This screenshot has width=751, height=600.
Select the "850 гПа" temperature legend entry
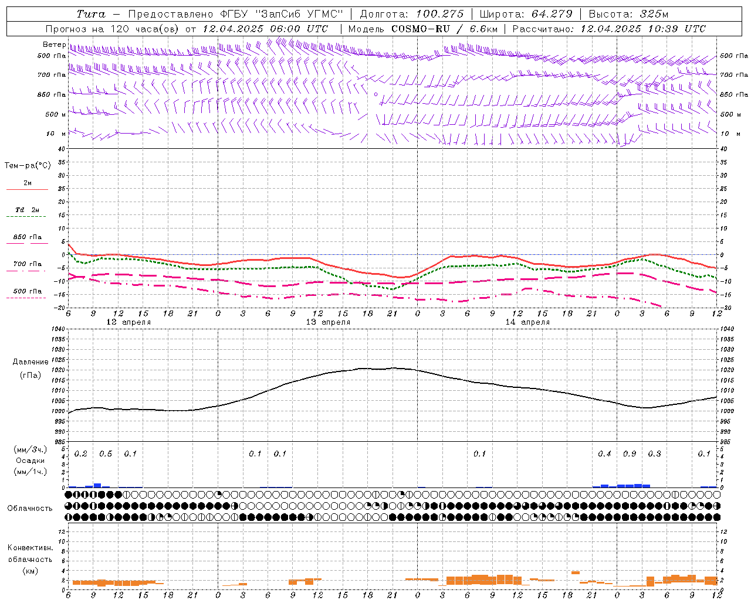point(28,237)
